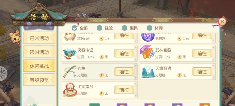Viewport: 235px width, 106px height.
Task: Tap the tiger mascot icon
Action: pyautogui.click(x=15, y=37)
